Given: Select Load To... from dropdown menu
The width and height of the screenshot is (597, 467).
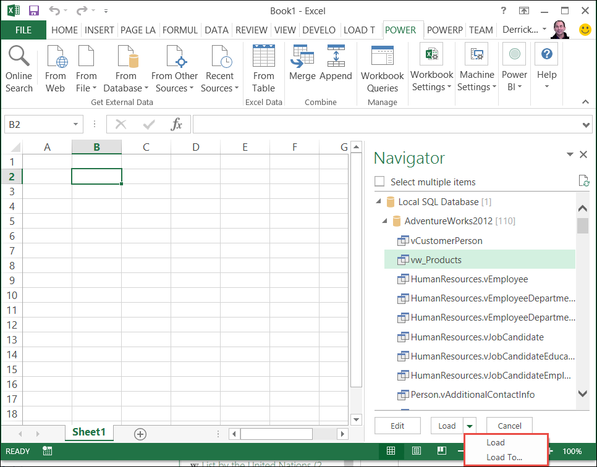Looking at the screenshot, I should point(504,457).
